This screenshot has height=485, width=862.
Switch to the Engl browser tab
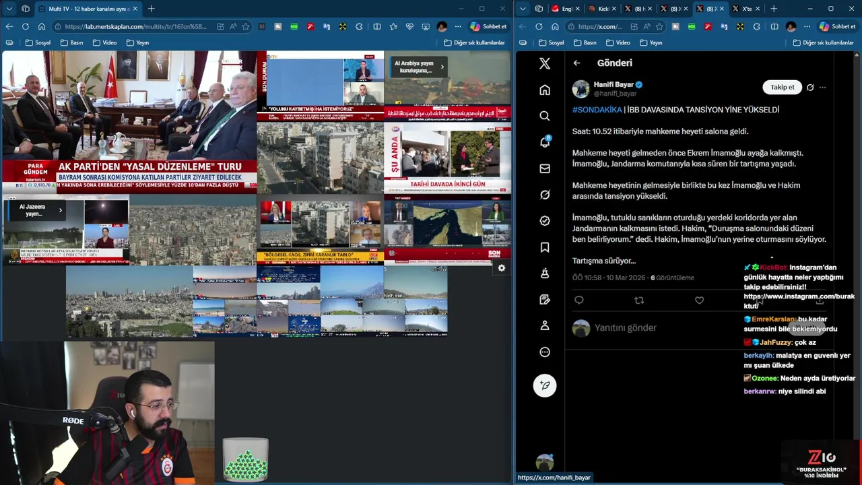click(x=565, y=9)
